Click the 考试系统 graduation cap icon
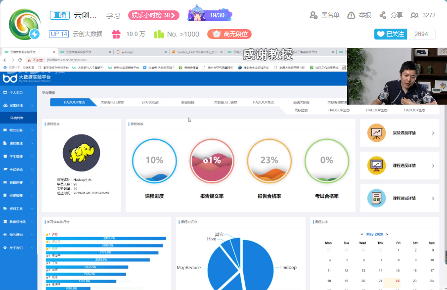The width and height of the screenshot is (447, 290). pyautogui.click(x=5, y=169)
